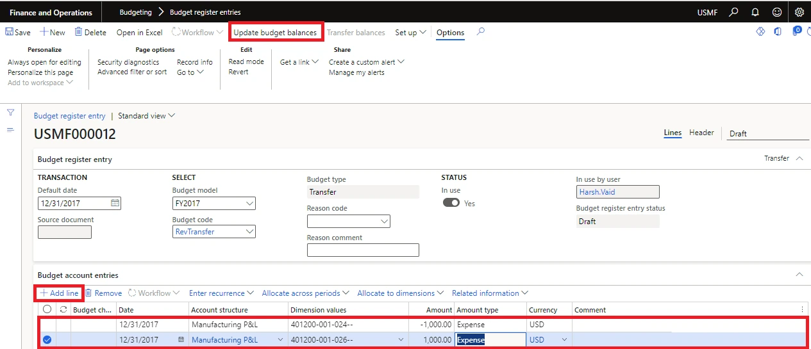Collapse the Budget account entries section
Image resolution: width=811 pixels, height=349 pixels.
[799, 274]
